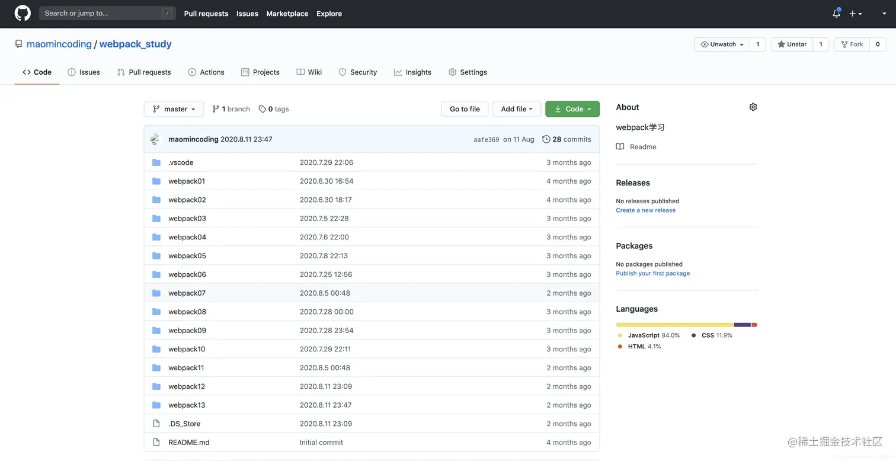Click the slash shortcut icon in search box
Image resolution: width=896 pixels, height=461 pixels.
coord(168,13)
